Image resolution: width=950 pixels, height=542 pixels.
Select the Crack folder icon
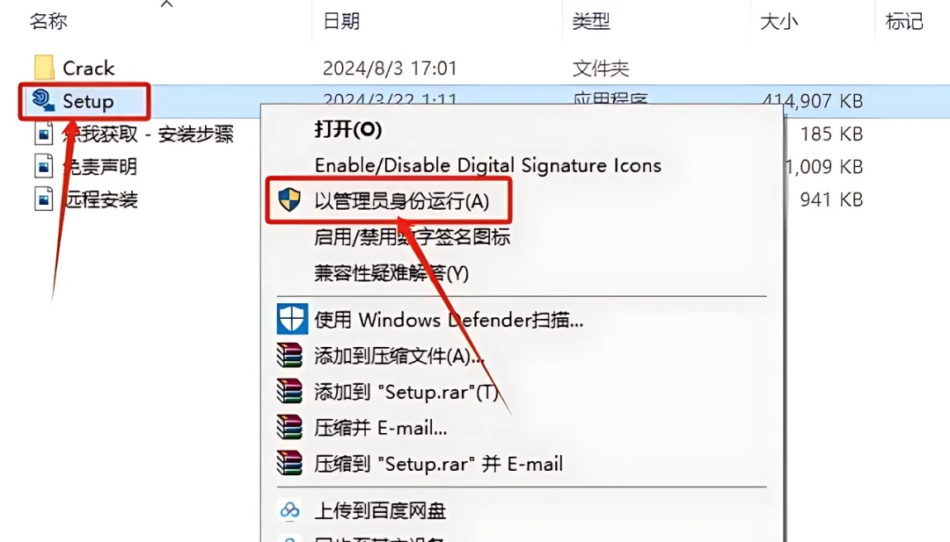tap(44, 68)
